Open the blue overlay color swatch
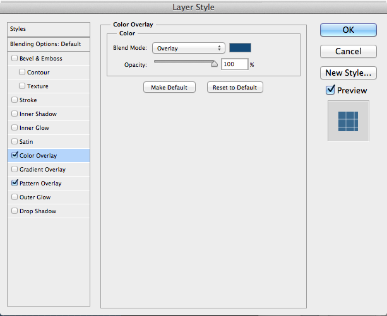The height and width of the screenshot is (316, 387). 240,48
